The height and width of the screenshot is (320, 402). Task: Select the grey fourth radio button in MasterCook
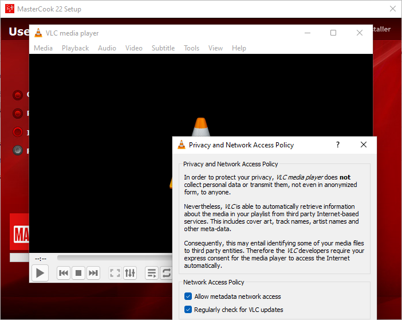point(18,150)
